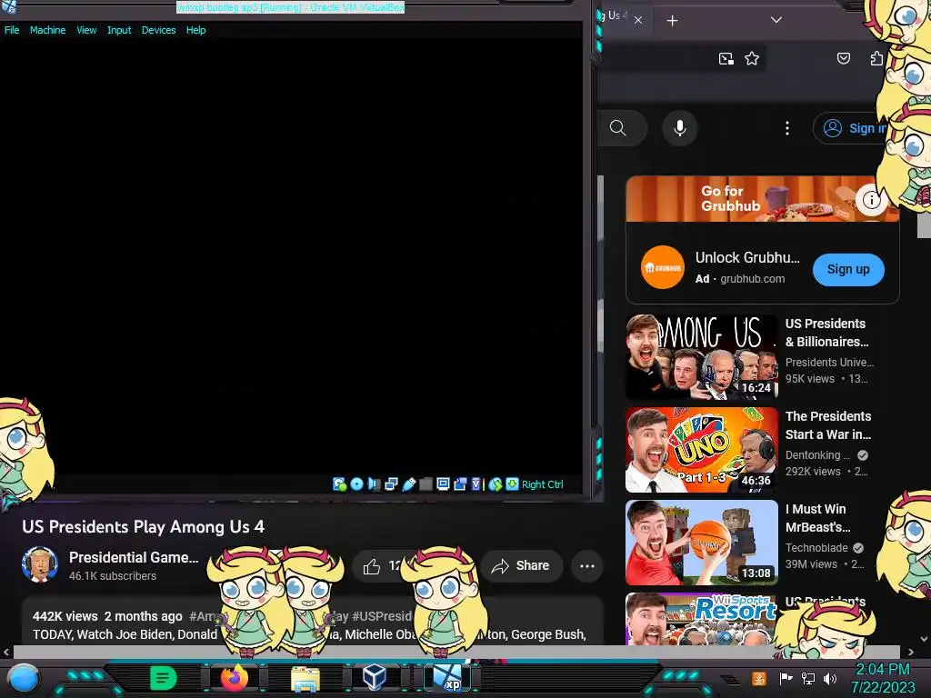The height and width of the screenshot is (698, 931).
Task: Click the V processor status icon in VirtualBox
Action: [x=476, y=484]
